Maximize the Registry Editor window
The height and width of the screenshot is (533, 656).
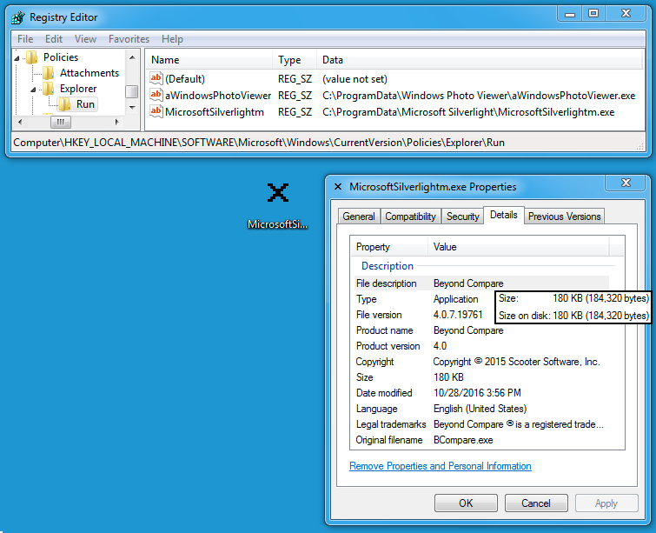[x=593, y=13]
